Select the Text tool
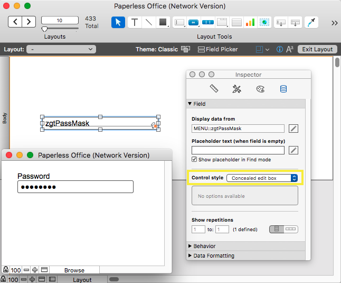341x283 pixels. (135, 22)
